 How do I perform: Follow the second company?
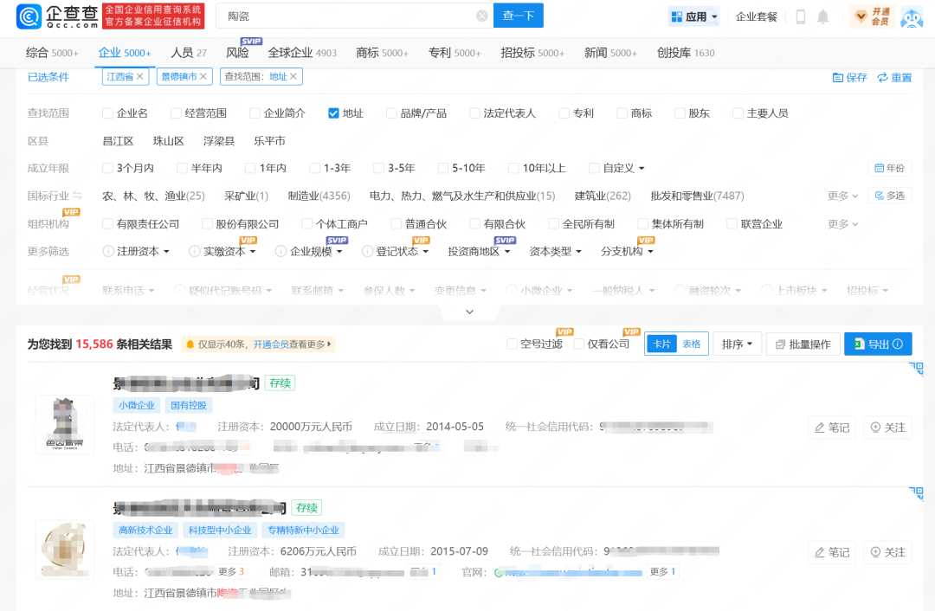point(888,552)
